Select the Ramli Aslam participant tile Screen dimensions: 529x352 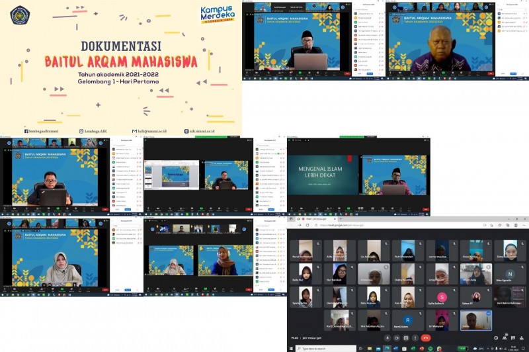click(x=407, y=320)
